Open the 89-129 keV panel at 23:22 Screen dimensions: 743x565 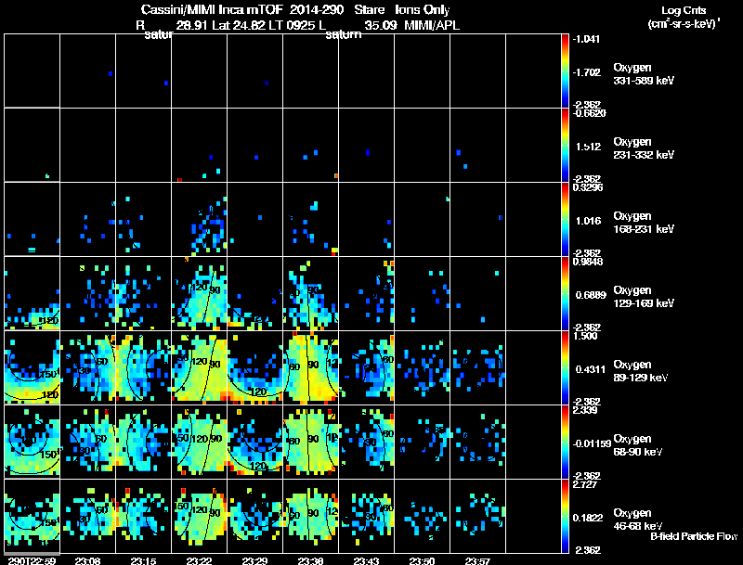click(199, 367)
